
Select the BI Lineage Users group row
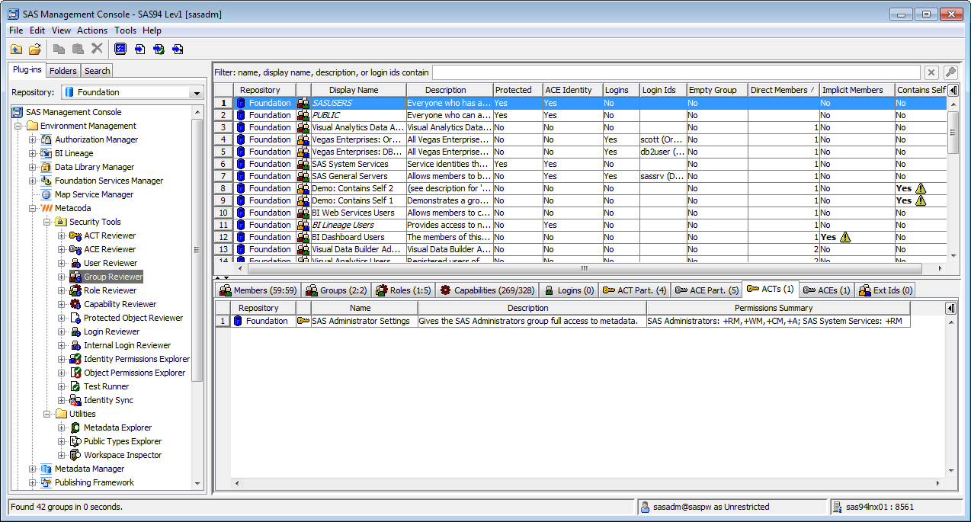[x=579, y=225]
